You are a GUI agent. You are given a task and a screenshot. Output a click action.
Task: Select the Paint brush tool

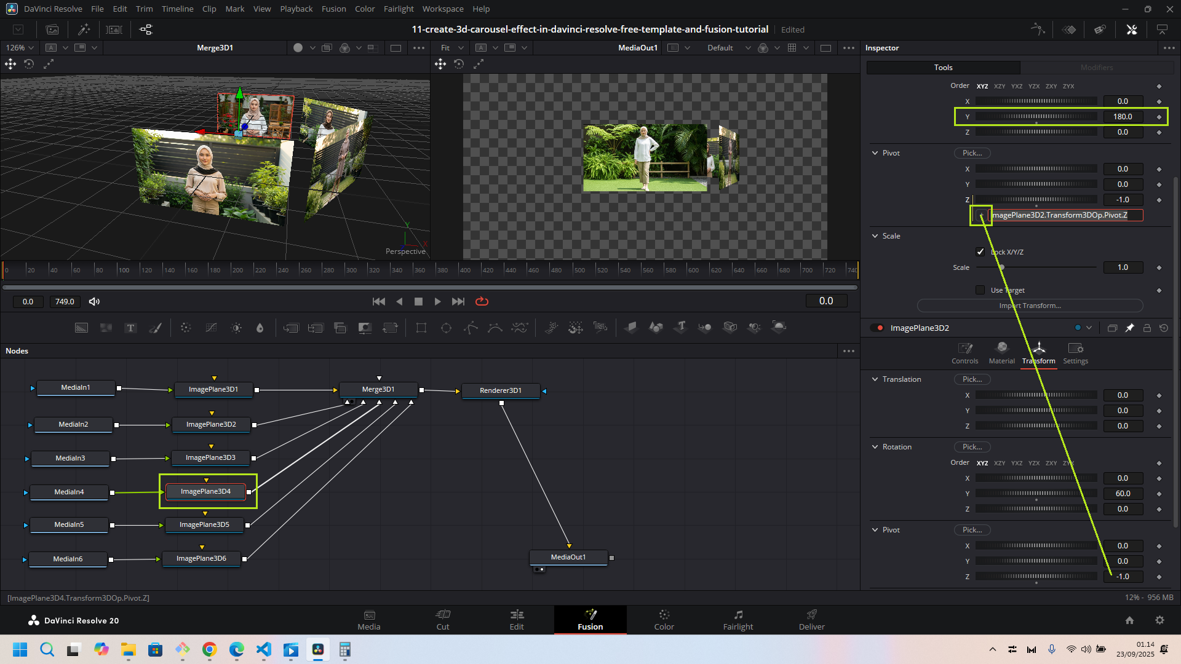tap(155, 328)
